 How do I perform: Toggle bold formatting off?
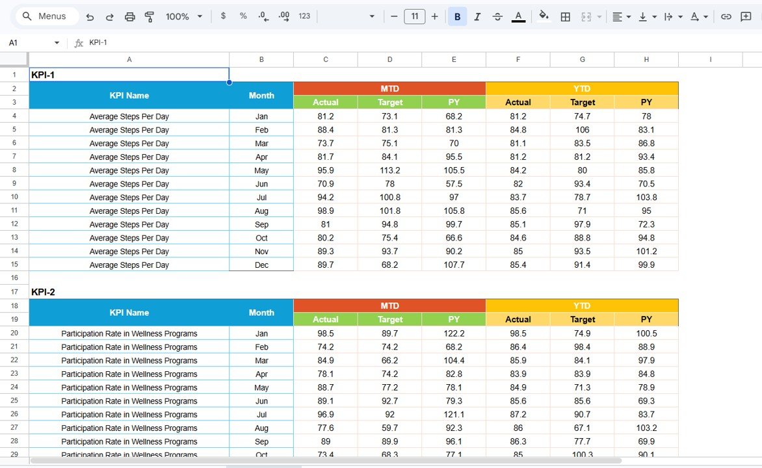457,17
